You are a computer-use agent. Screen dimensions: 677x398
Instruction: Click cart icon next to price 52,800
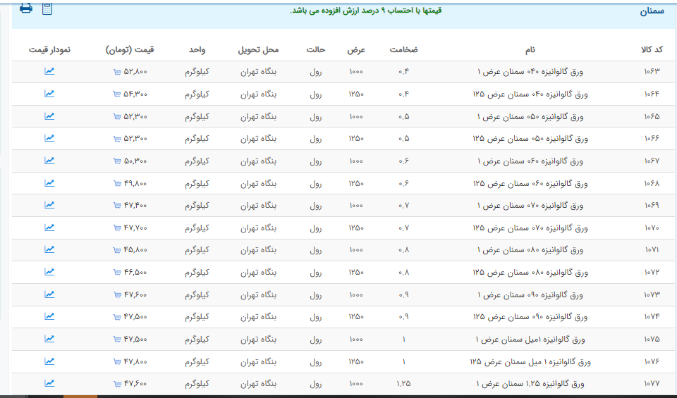coord(116,72)
